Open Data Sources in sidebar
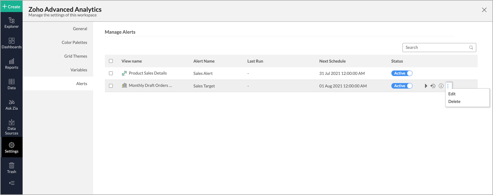This screenshot has width=493, height=195. pyautogui.click(x=11, y=127)
